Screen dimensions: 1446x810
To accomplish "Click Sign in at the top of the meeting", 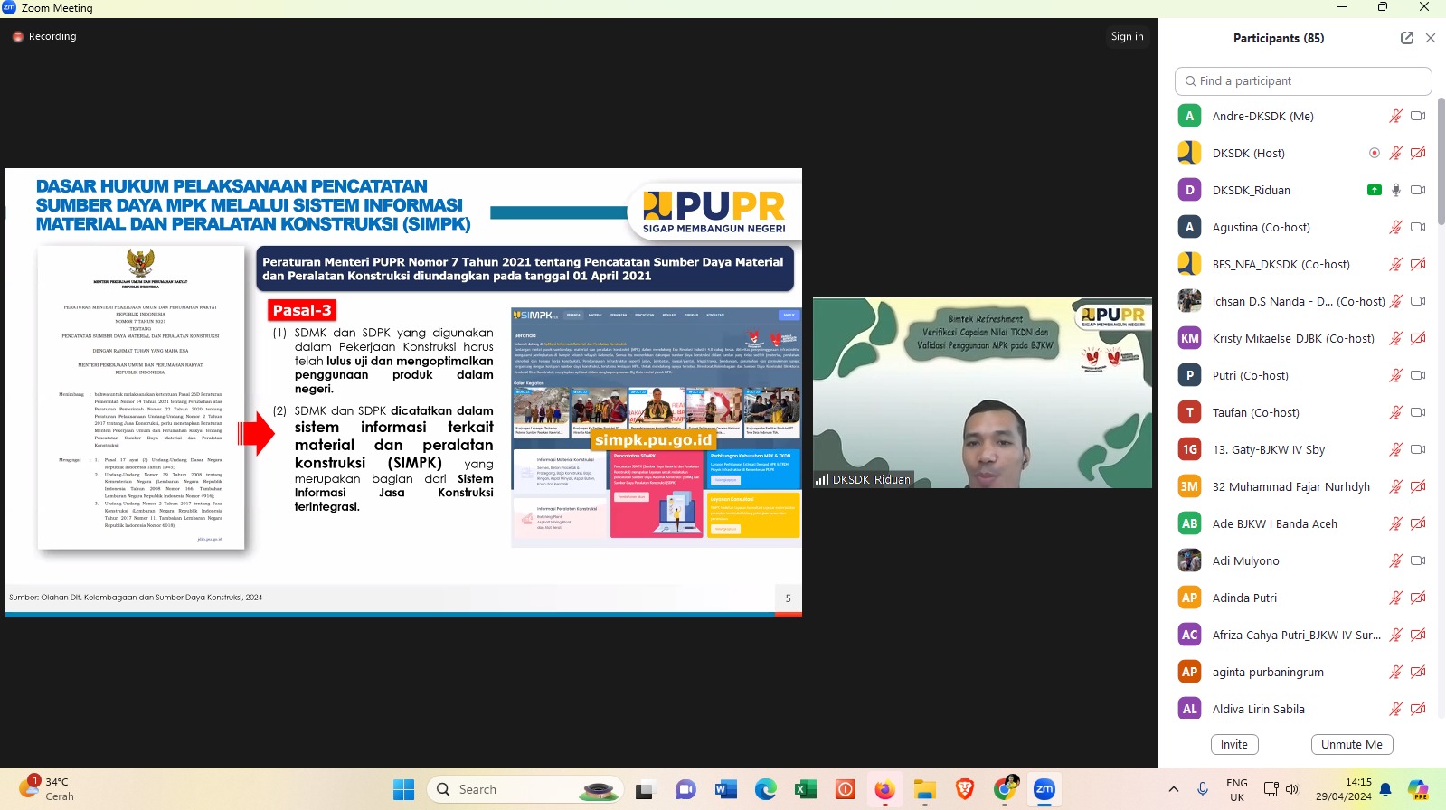I will click(1127, 36).
